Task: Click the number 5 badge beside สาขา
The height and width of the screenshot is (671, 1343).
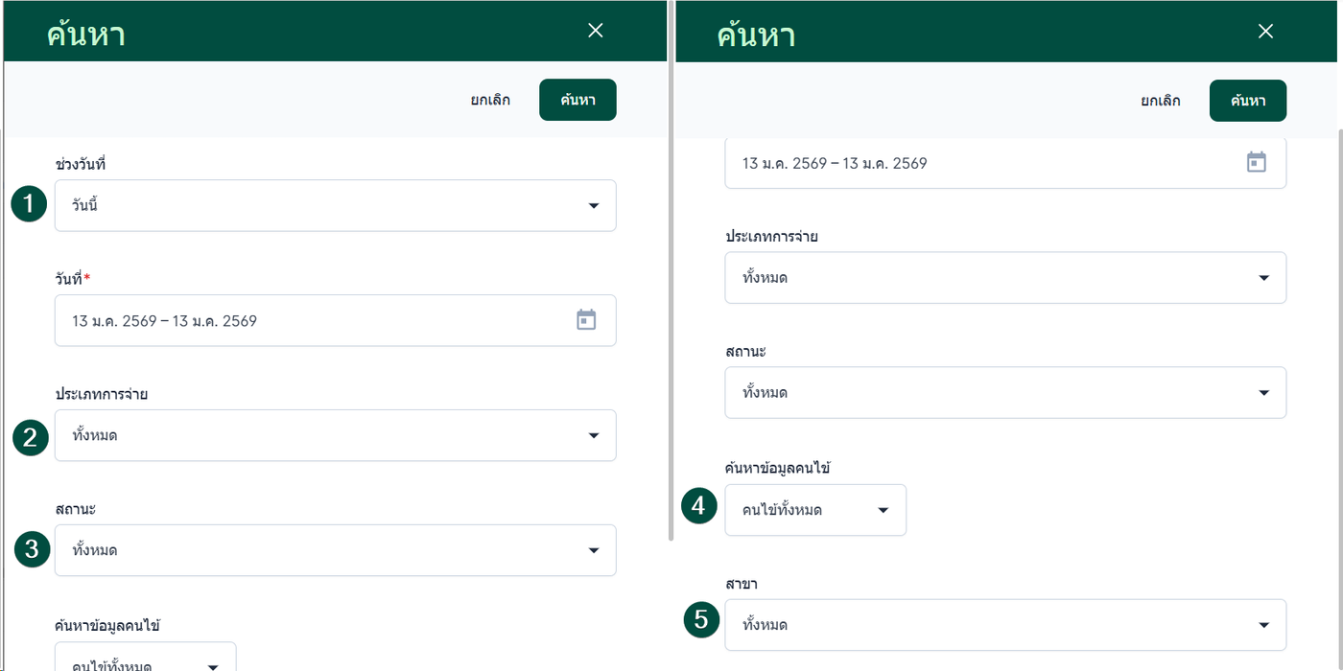Action: point(701,620)
